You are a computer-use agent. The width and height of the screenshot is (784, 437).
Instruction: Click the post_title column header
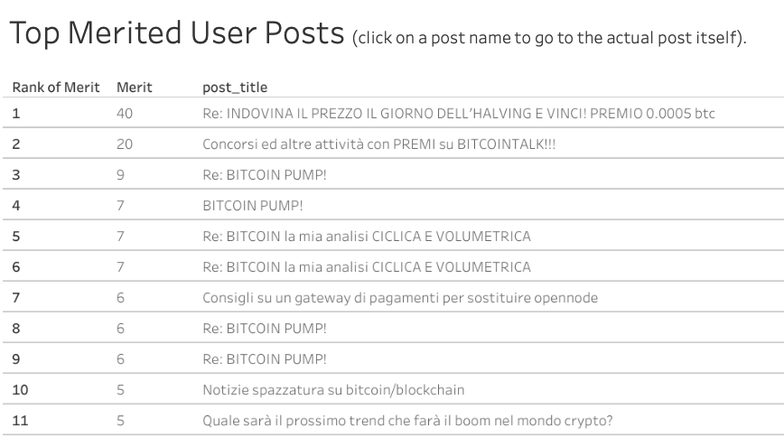click(235, 88)
